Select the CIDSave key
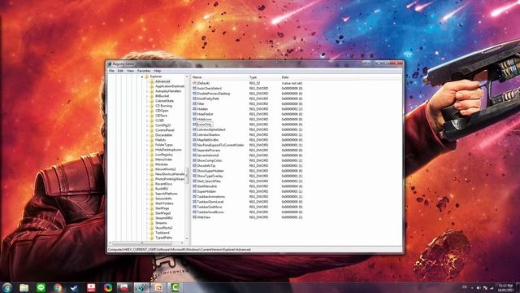Screen dimensions: 520x293 161,116
